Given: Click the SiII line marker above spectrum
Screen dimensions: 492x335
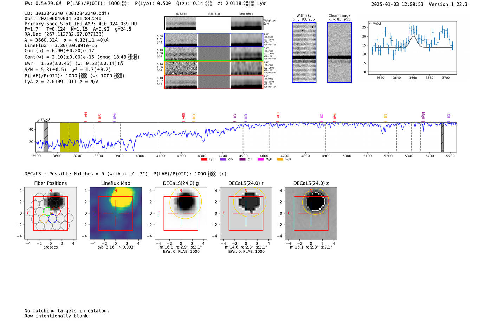Looking at the screenshot, I should tap(99, 118).
